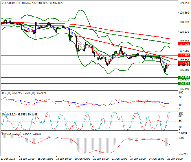Screen dimensions: 191x162
Task: Click the chart menu triangle beside USDJPY,H1
Action: [x=3, y=3]
